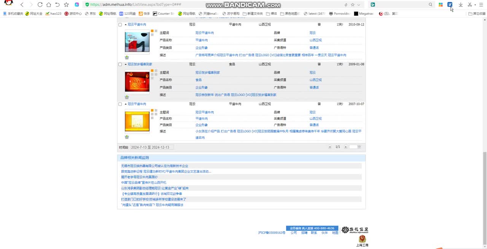
Task: Collapse the 冠云贺岁福喜到家 entry triangle
Action: tap(126, 65)
